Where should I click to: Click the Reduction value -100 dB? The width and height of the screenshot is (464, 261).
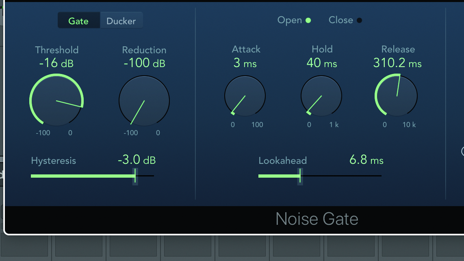[x=144, y=63]
